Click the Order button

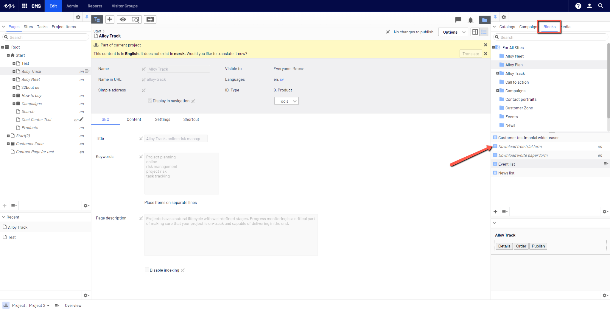click(x=521, y=246)
